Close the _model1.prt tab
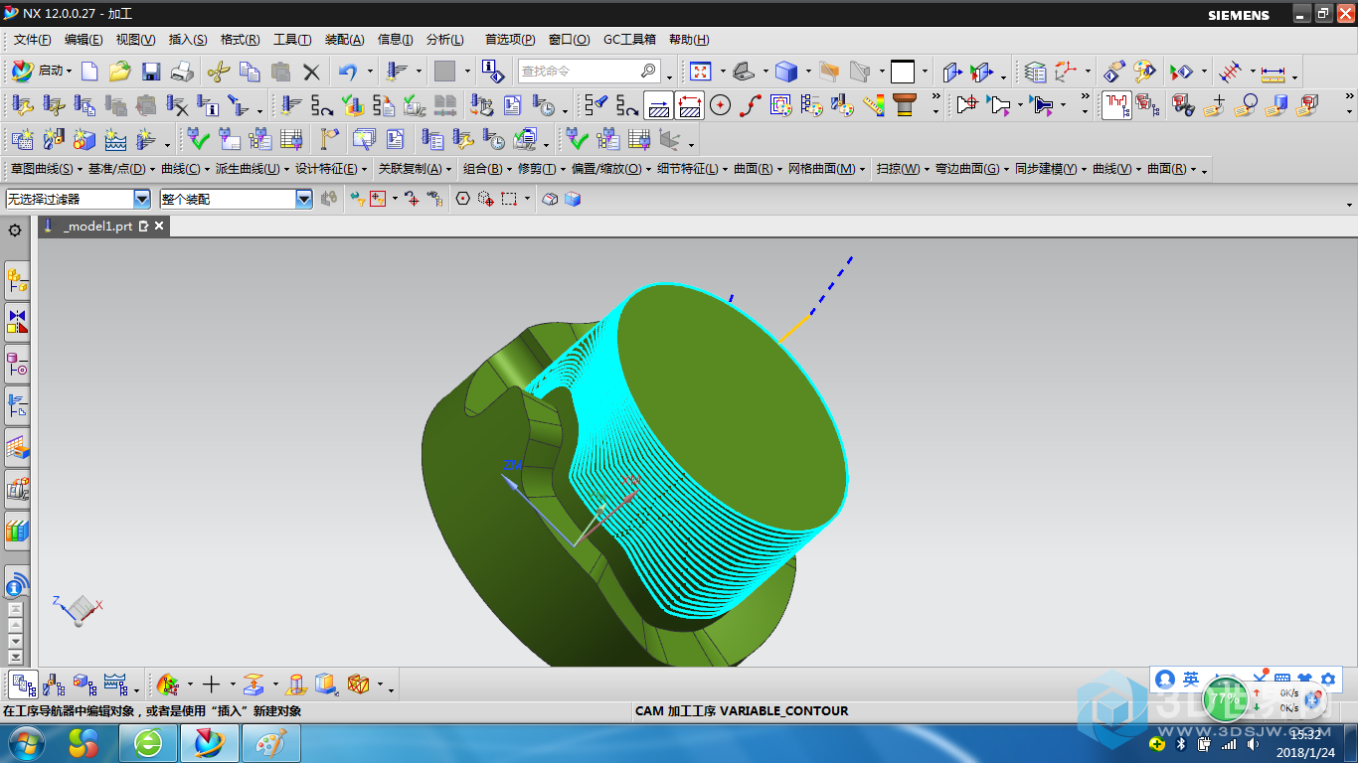 click(x=158, y=227)
